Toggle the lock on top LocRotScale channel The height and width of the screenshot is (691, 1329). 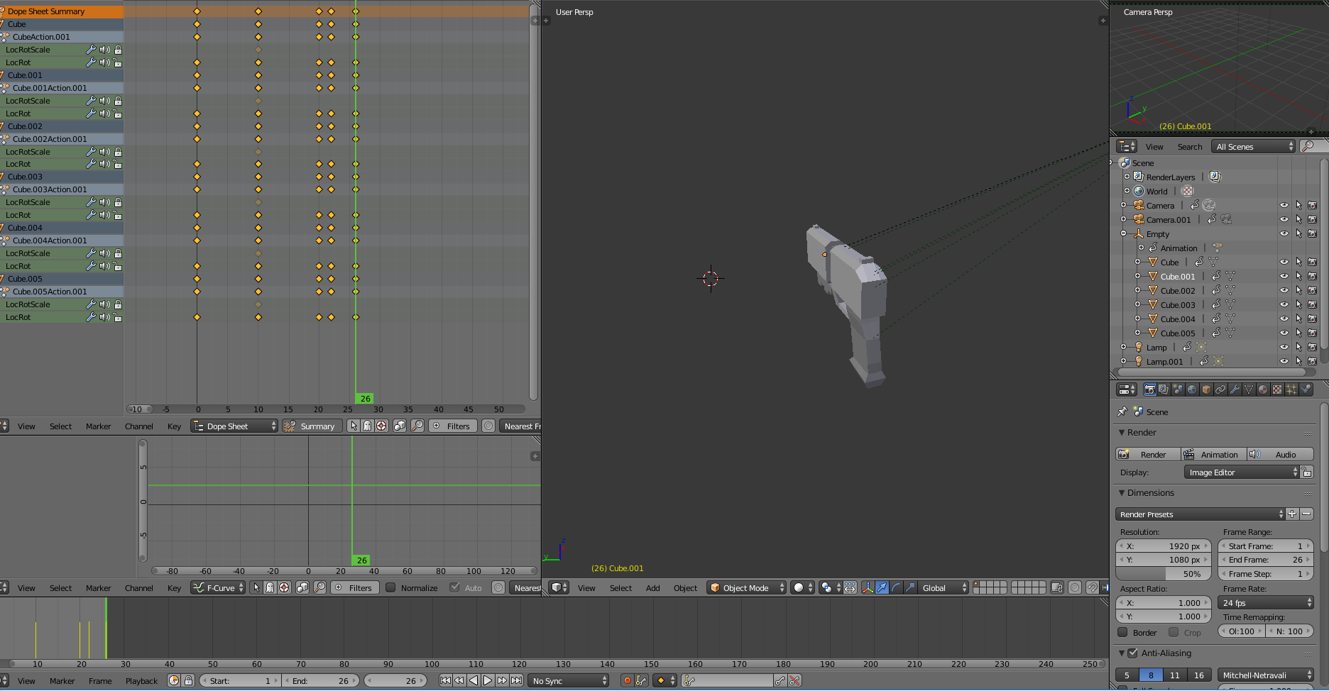pos(118,50)
